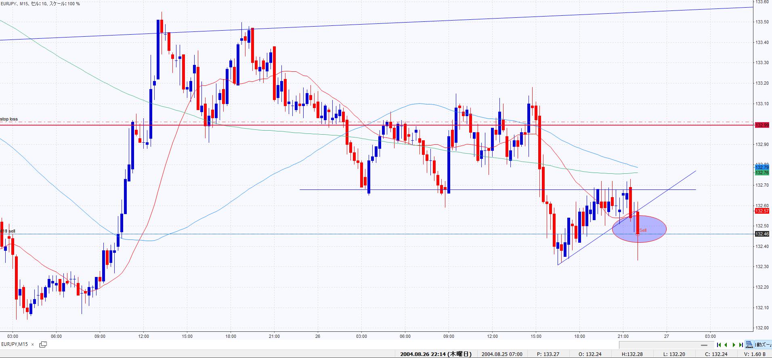Click the 132.57 current price tag

click(x=762, y=211)
